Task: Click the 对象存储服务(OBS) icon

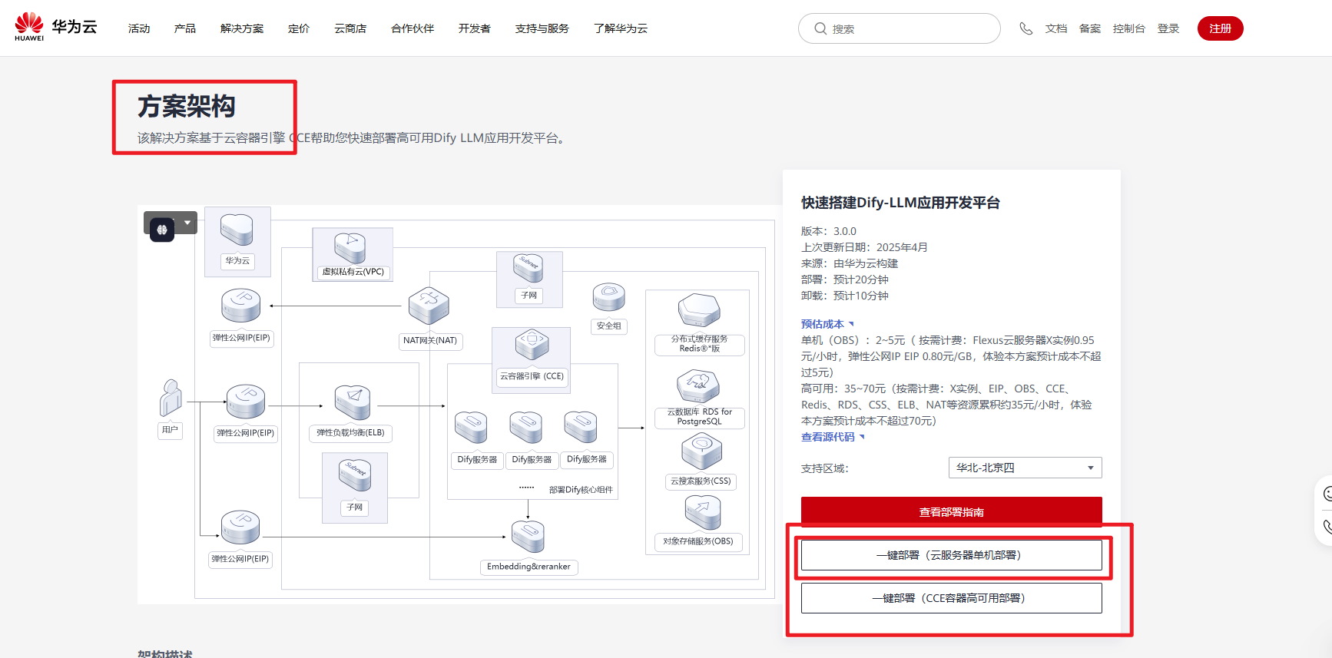Action: tap(702, 512)
